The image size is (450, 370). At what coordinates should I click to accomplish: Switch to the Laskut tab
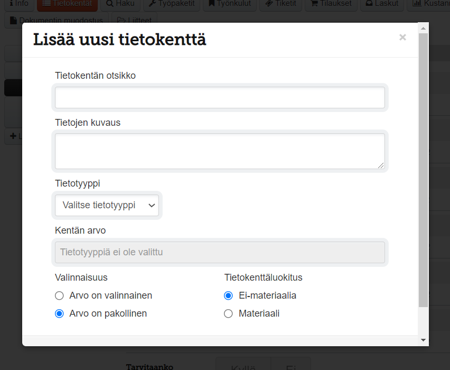tap(382, 3)
